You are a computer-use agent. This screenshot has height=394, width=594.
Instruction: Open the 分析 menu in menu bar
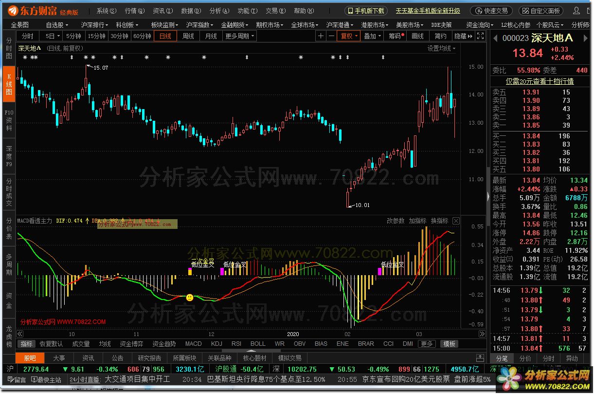point(218,11)
